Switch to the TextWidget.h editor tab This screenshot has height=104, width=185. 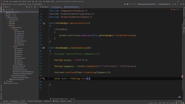tap(45, 7)
